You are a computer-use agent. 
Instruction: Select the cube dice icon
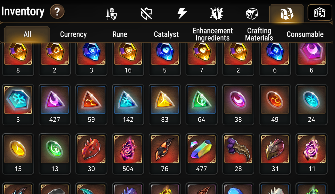(x=252, y=14)
